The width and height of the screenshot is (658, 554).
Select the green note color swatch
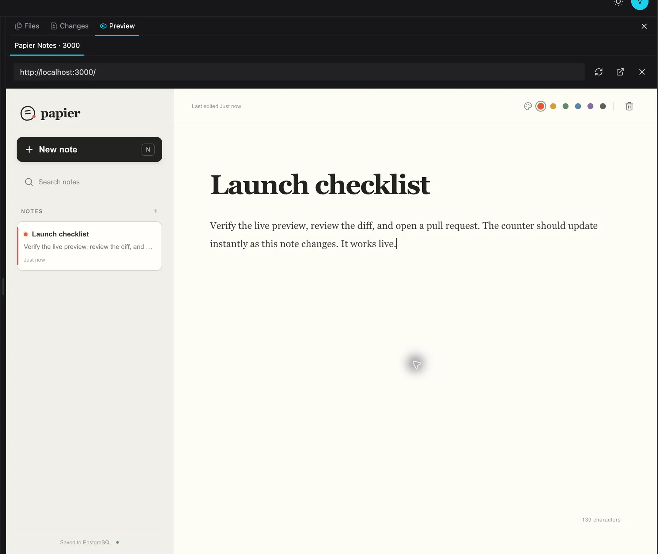[566, 106]
